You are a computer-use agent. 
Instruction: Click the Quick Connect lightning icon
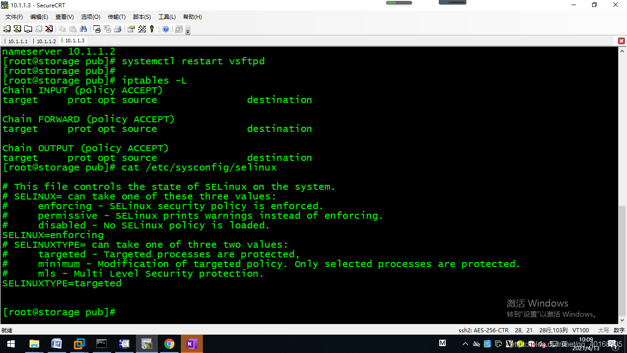(x=17, y=29)
